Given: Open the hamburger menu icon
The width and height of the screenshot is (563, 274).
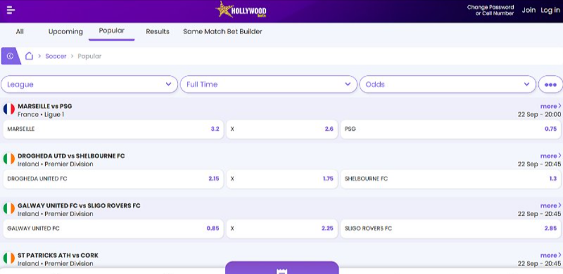Looking at the screenshot, I should tap(11, 10).
